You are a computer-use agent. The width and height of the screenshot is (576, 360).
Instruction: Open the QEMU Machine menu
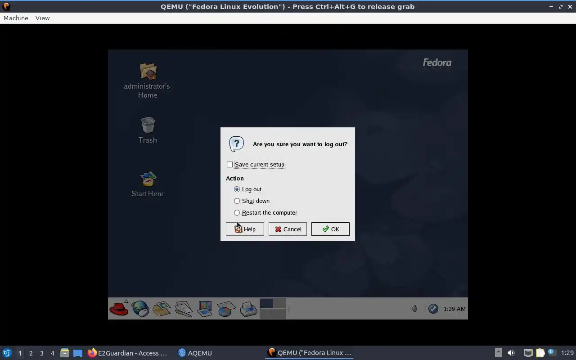tap(16, 18)
